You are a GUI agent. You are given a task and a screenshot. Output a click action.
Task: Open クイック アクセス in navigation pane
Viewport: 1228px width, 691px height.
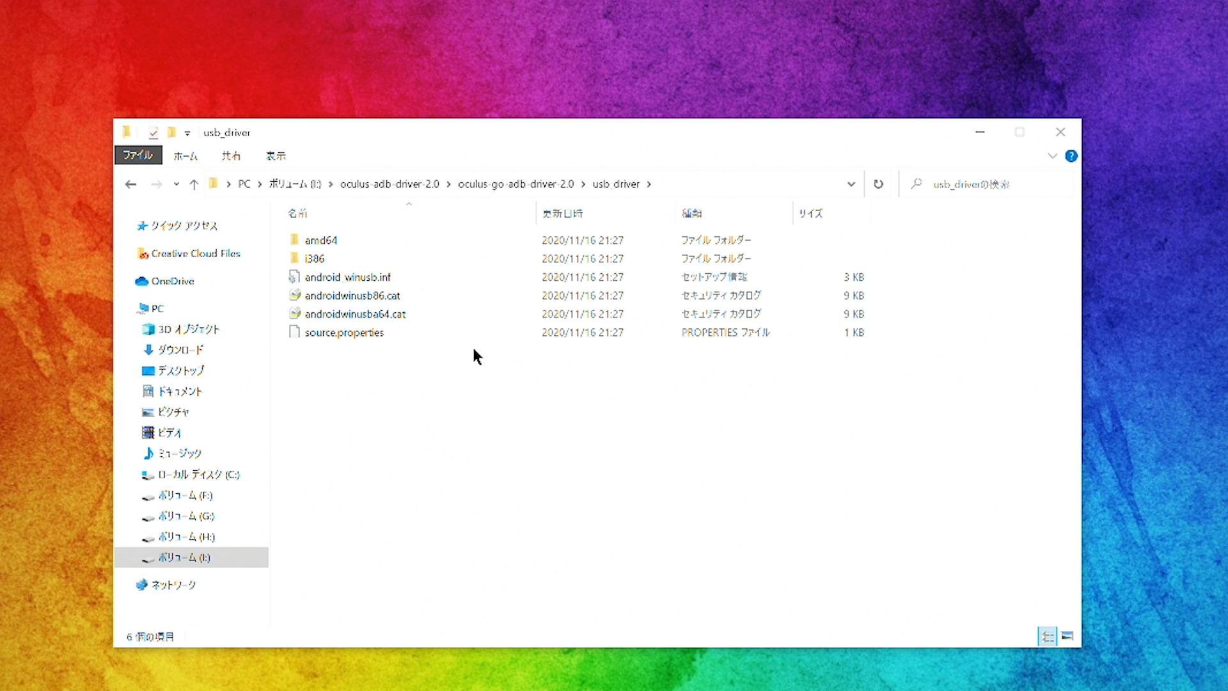pyautogui.click(x=184, y=226)
